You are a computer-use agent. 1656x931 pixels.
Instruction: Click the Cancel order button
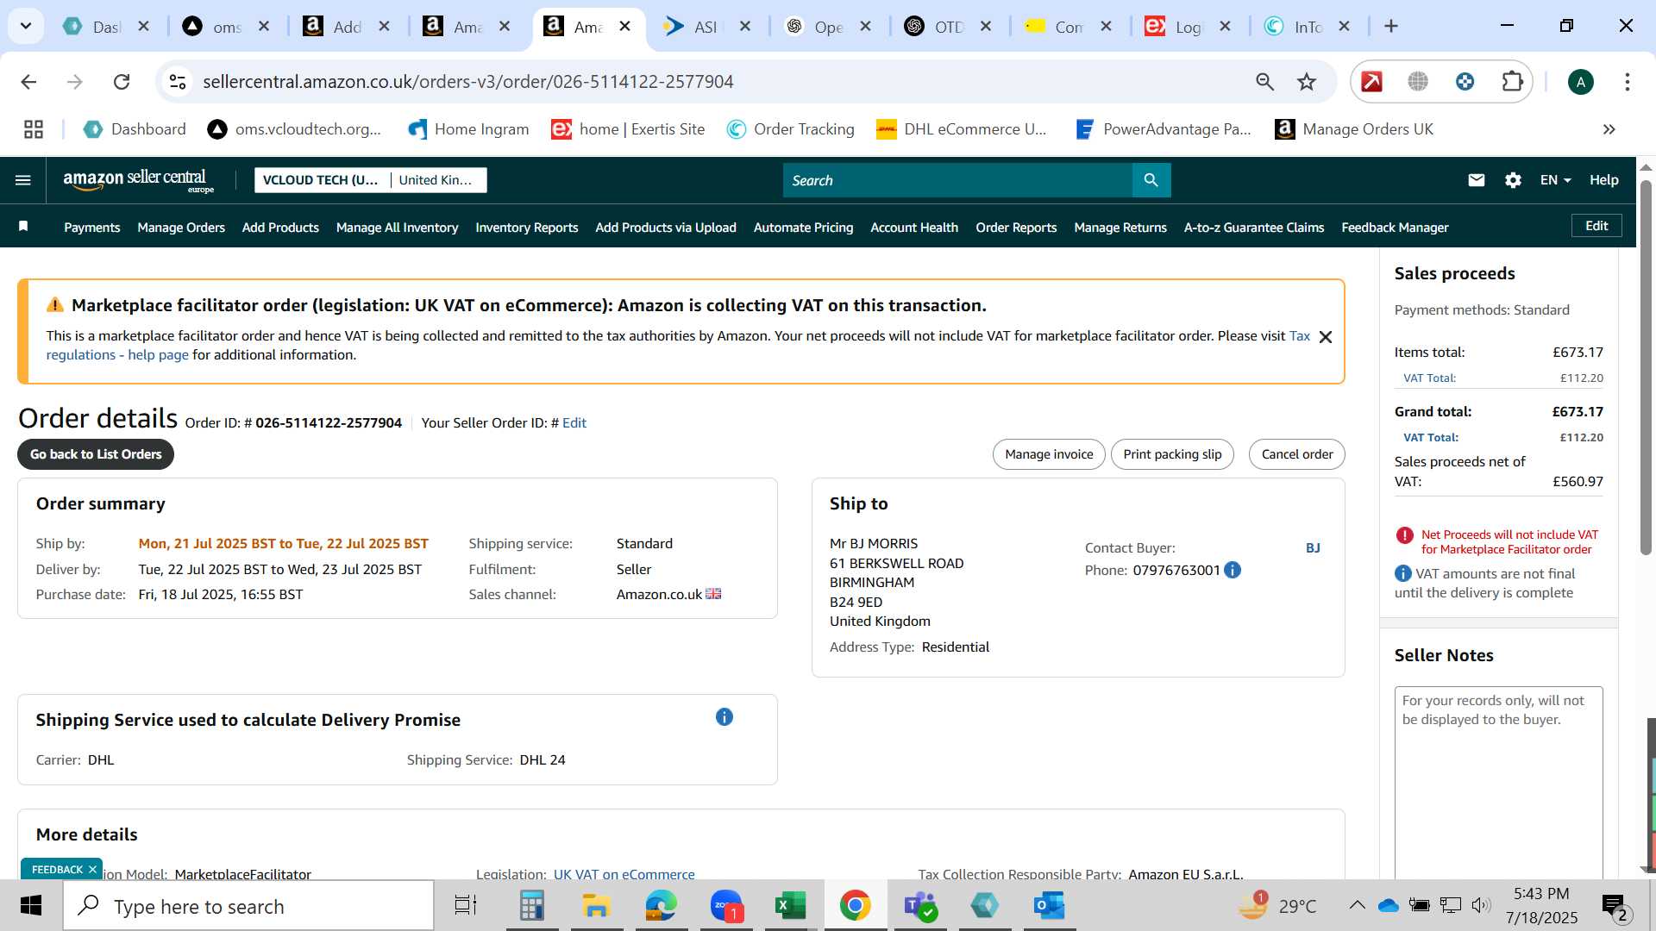click(x=1297, y=454)
